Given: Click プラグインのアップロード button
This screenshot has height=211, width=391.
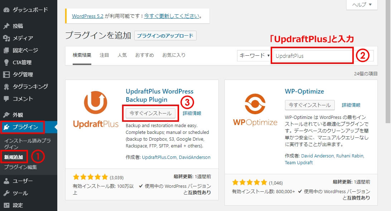Looking at the screenshot, I should 165,36.
